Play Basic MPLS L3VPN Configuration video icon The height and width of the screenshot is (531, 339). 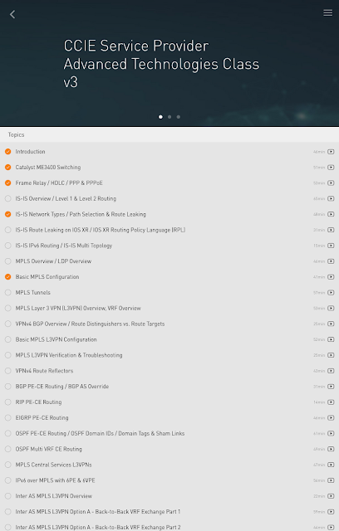coord(331,339)
